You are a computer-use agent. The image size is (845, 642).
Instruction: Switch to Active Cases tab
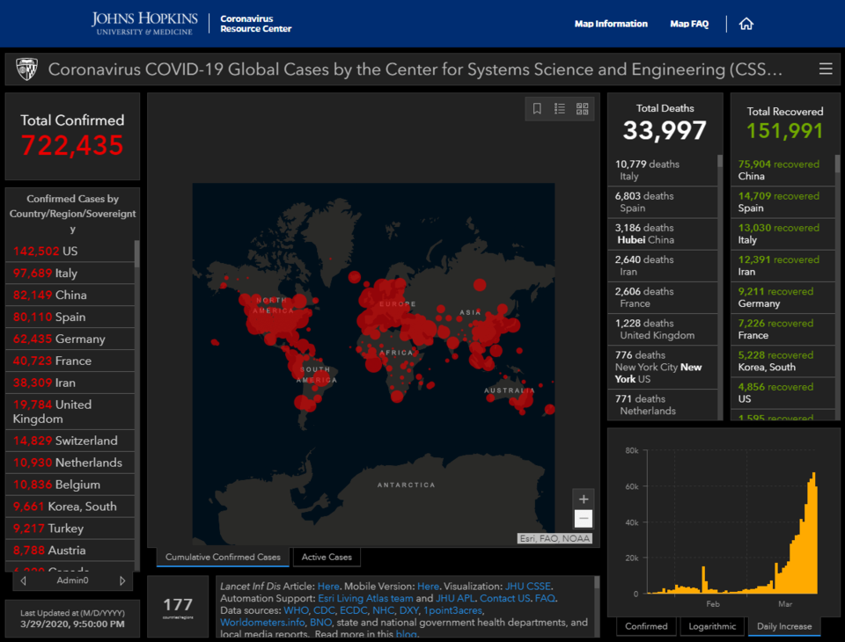coord(327,557)
